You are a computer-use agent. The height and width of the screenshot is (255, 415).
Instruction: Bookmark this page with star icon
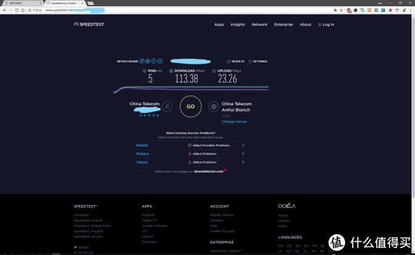pyautogui.click(x=341, y=10)
